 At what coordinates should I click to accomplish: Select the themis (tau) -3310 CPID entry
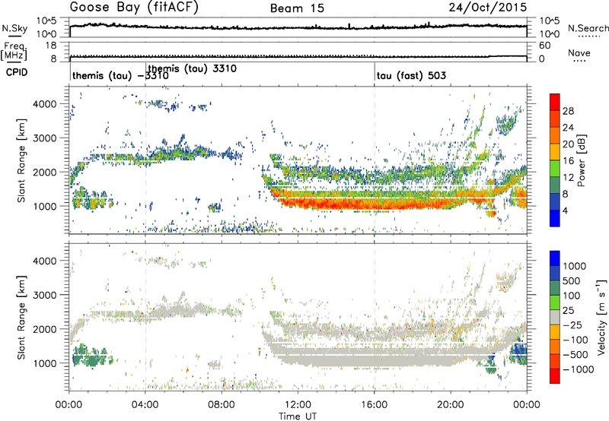click(x=120, y=75)
